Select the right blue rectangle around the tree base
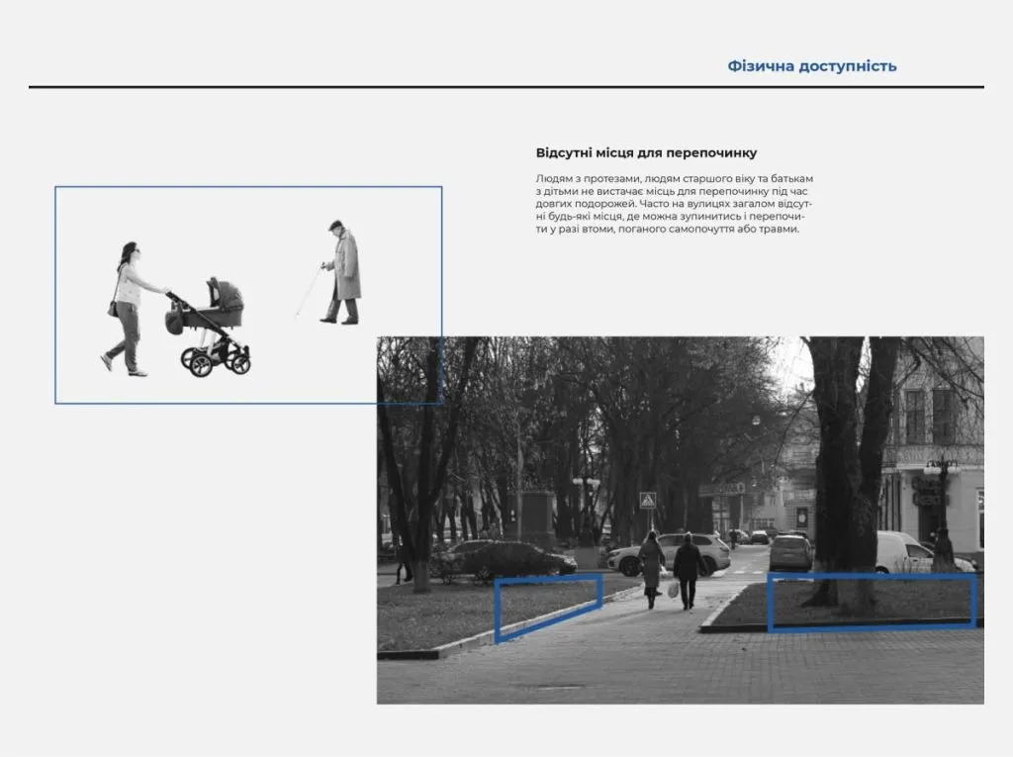Viewport: 1013px width, 757px height. pyautogui.click(x=871, y=602)
